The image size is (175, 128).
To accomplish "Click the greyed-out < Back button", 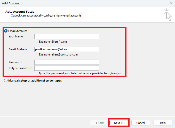I will 99,123.
